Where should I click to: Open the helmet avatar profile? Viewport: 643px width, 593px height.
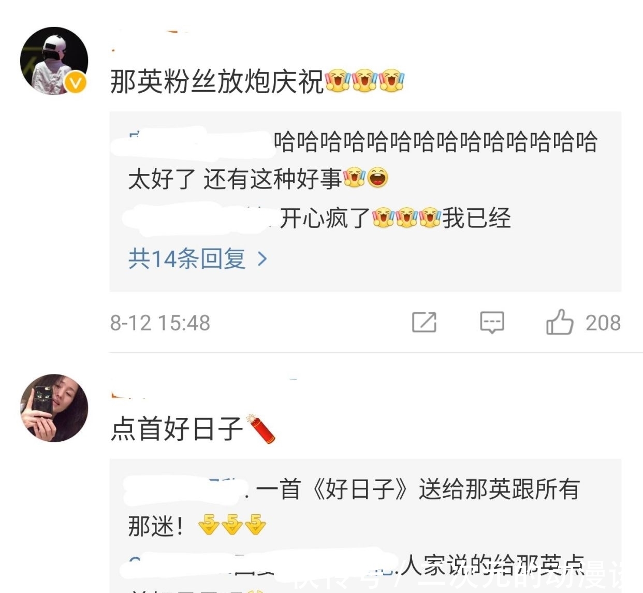[54, 61]
